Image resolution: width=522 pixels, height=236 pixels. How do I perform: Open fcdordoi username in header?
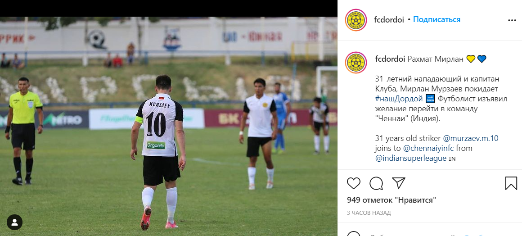(x=389, y=20)
